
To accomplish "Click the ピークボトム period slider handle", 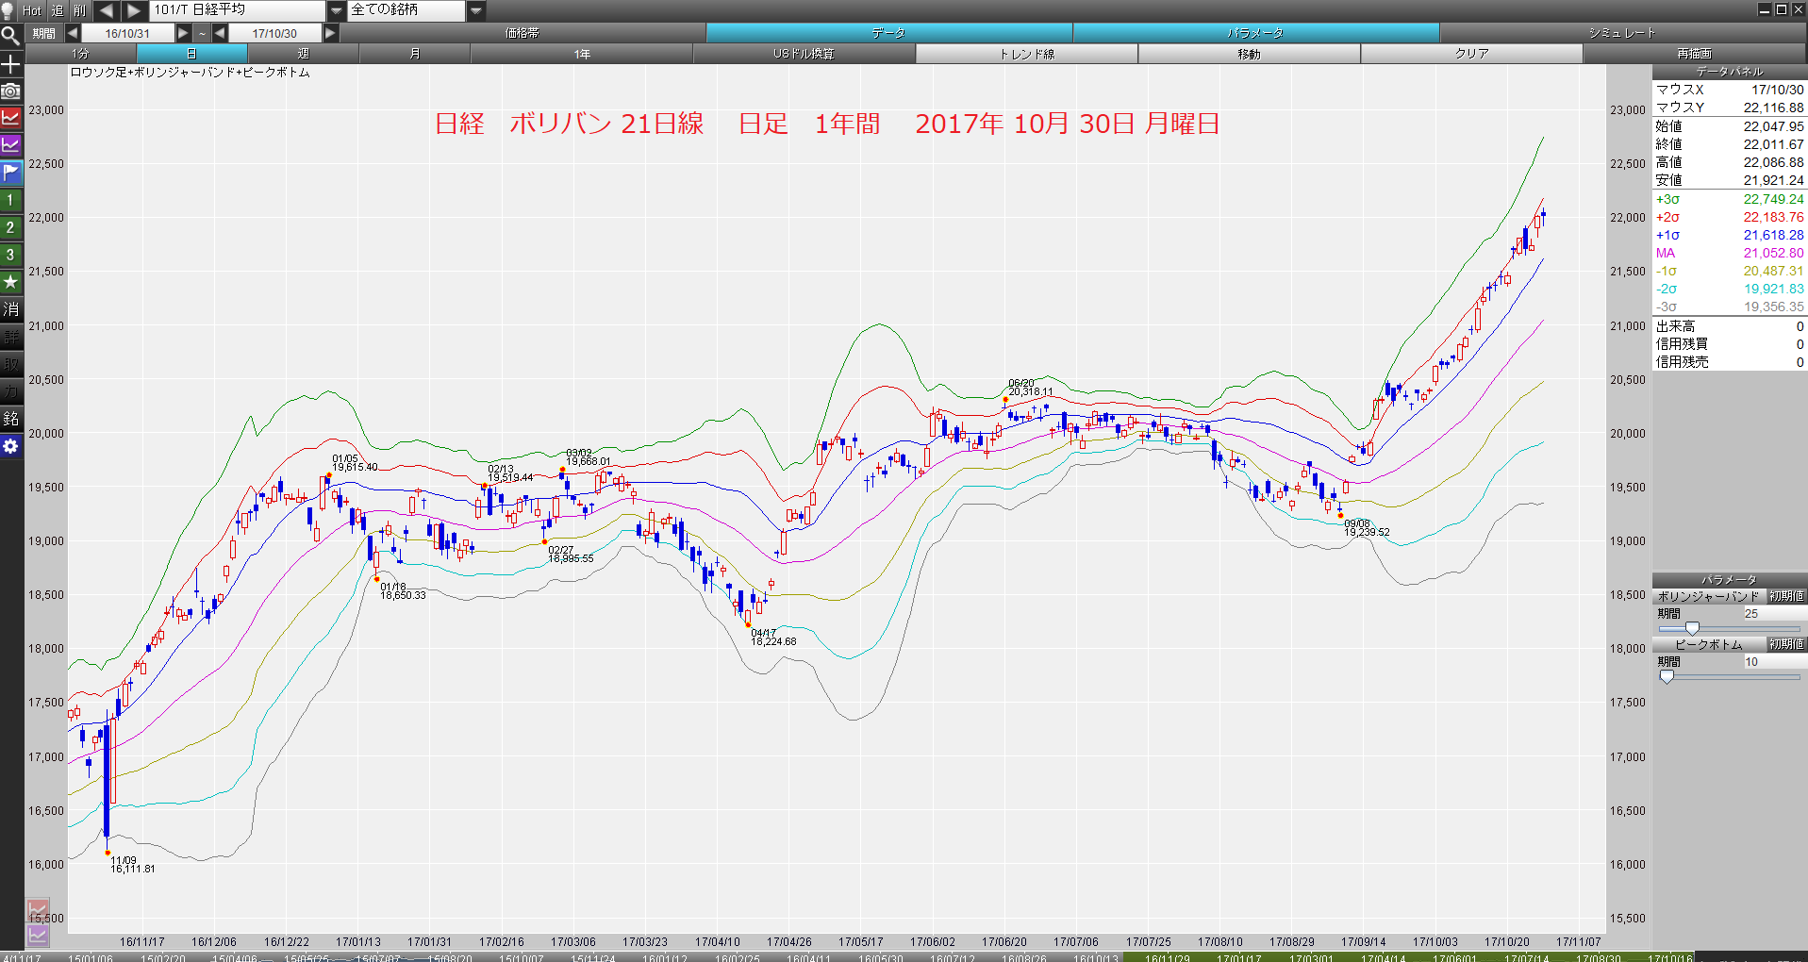I will click(1667, 676).
